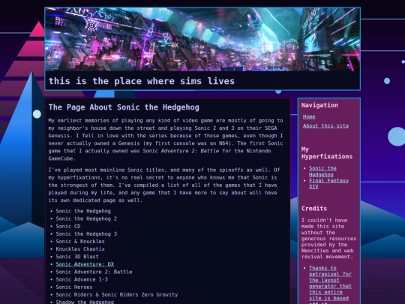Open the Final Fantasy XIV sidebar link
Screen dimensions: 405x304
click(328, 184)
